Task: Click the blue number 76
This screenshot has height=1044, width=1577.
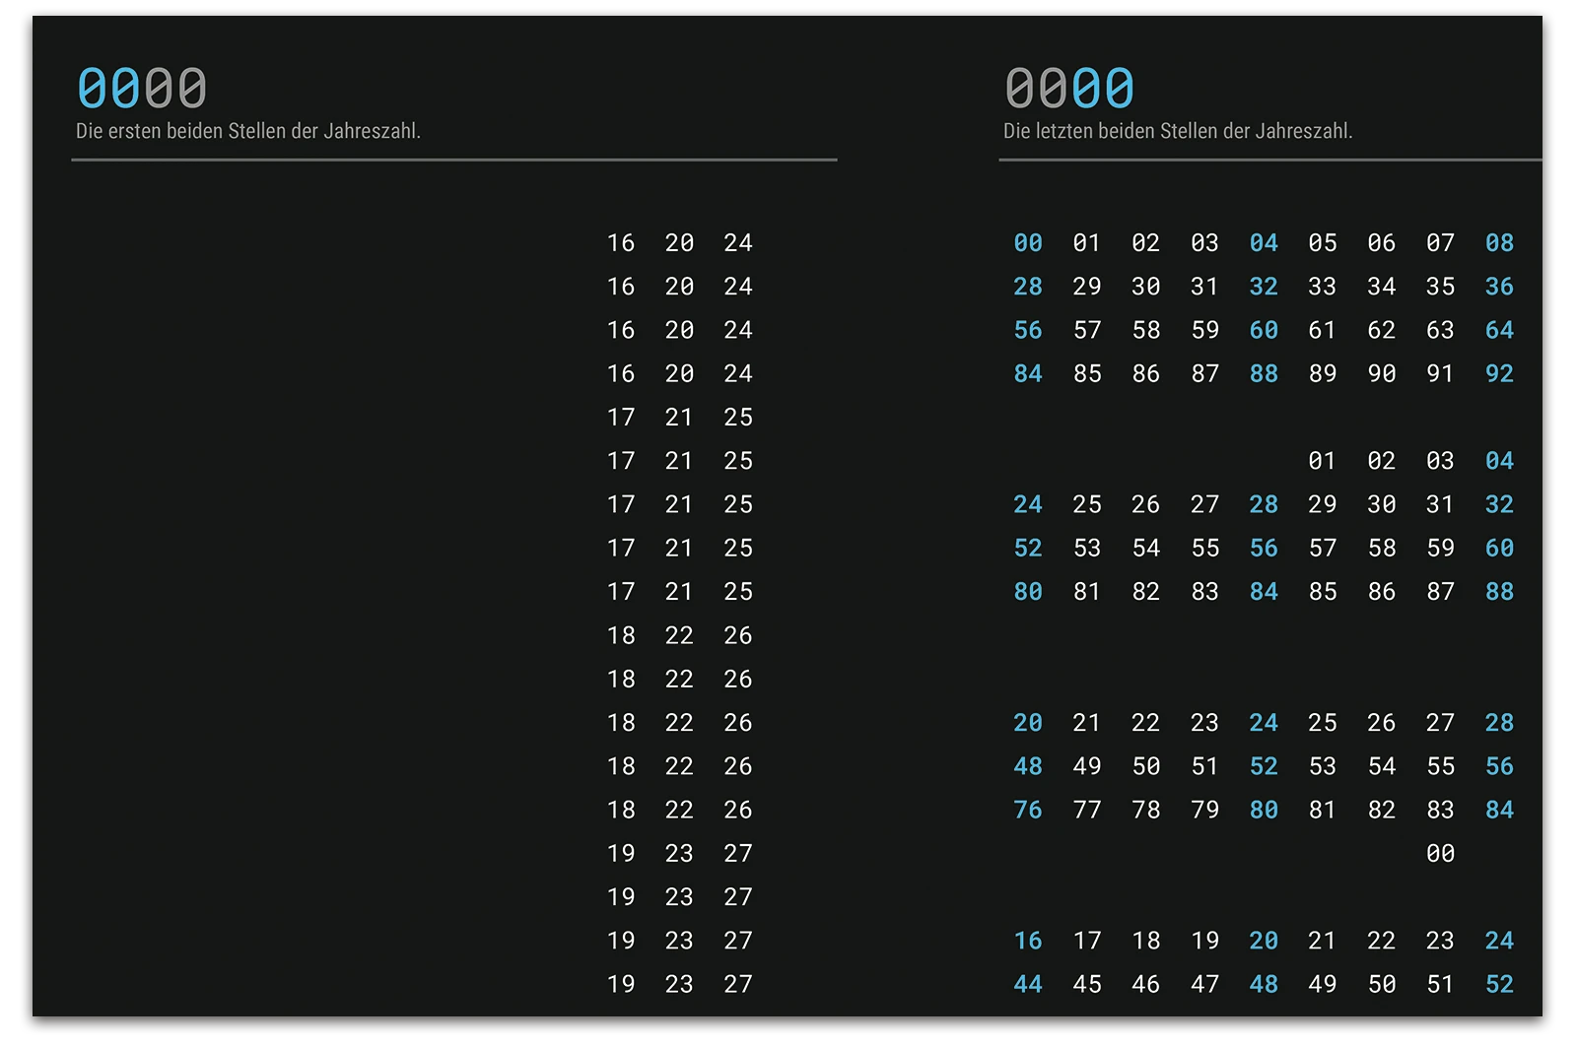Action: click(1027, 810)
